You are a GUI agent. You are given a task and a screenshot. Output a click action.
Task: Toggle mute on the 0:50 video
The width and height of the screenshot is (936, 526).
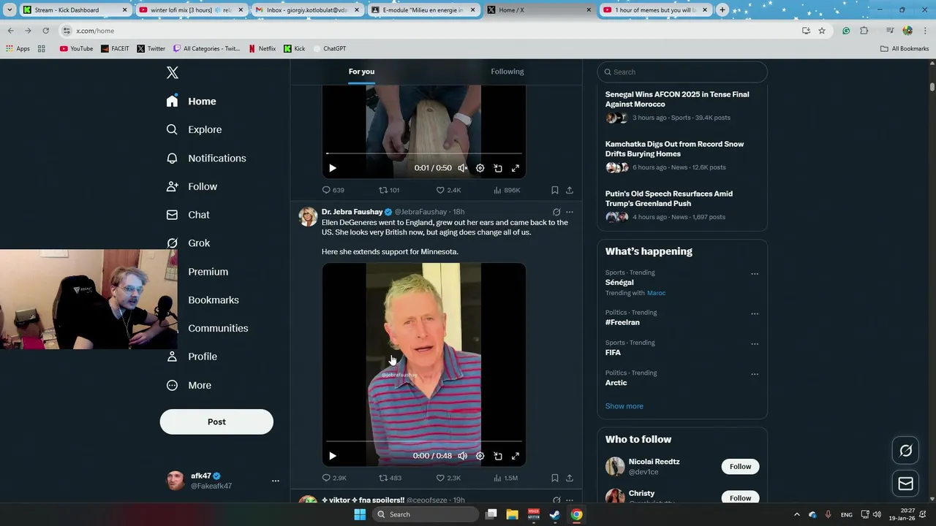pyautogui.click(x=462, y=168)
